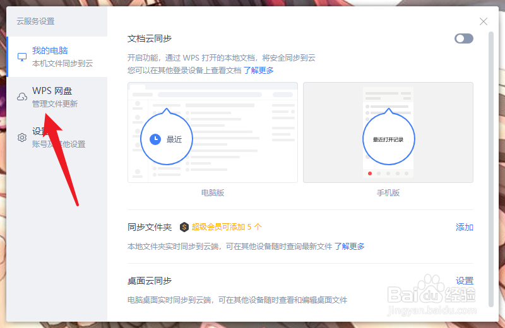Click the 最近打开记录 bubble in phone preview
Image resolution: width=505 pixels, height=328 pixels.
388,138
